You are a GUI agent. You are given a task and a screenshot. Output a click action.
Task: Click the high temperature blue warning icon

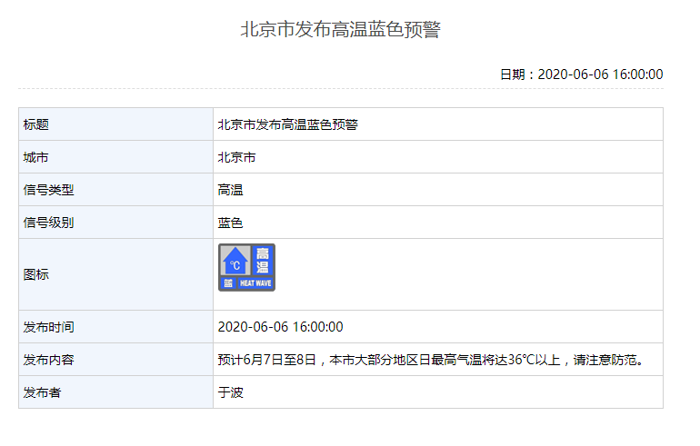pyautogui.click(x=246, y=268)
